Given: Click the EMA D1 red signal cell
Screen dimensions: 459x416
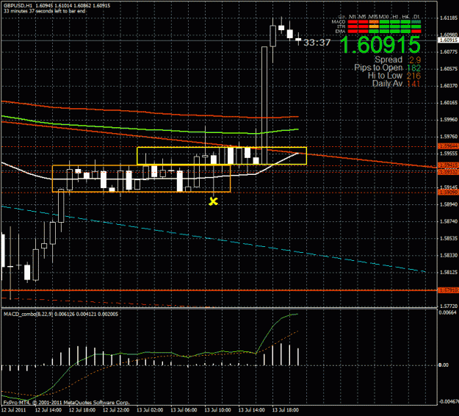Looking at the screenshot, I should (416, 31).
